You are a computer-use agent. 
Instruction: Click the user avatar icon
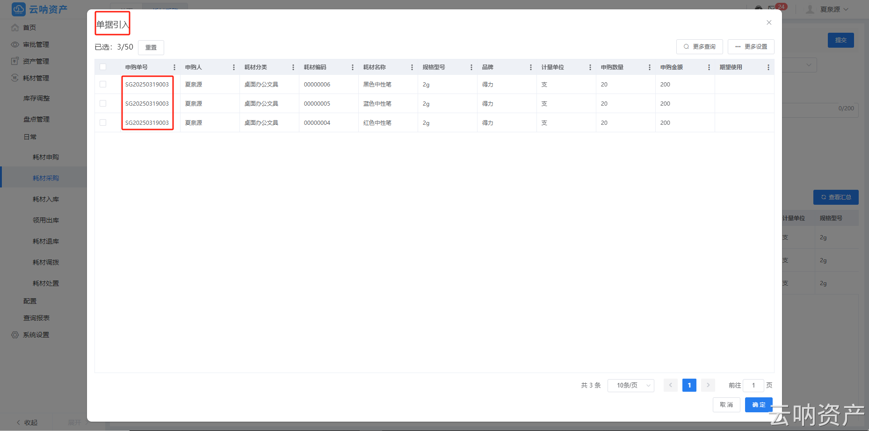coord(810,9)
